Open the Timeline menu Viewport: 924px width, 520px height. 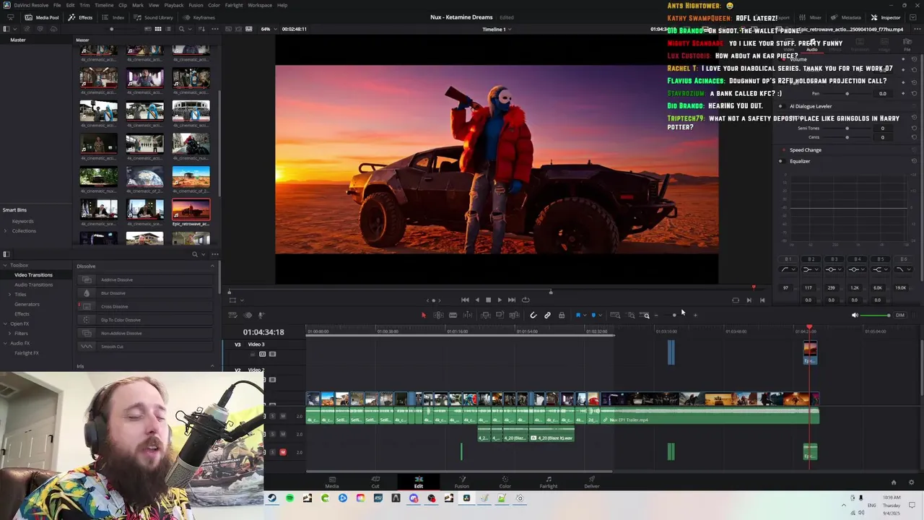point(104,5)
